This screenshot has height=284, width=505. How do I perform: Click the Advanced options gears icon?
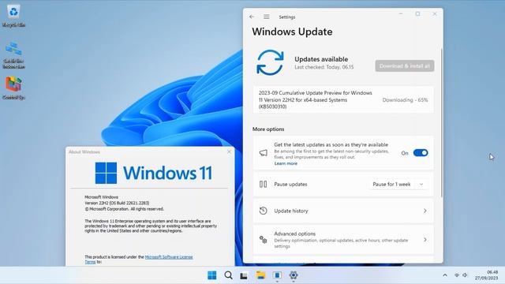click(x=263, y=240)
